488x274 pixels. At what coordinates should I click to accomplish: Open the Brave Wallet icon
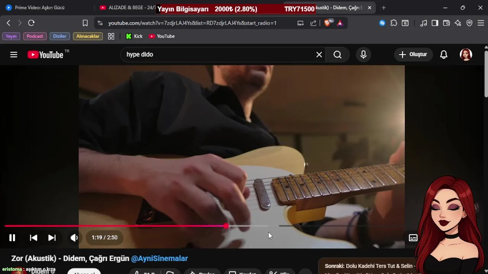[x=446, y=23]
